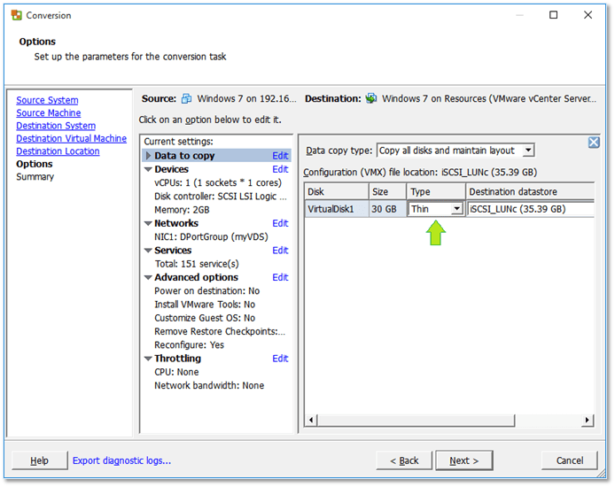Screen dimensions: 615x487
Task: Cancel the conversion wizard
Action: 570,460
